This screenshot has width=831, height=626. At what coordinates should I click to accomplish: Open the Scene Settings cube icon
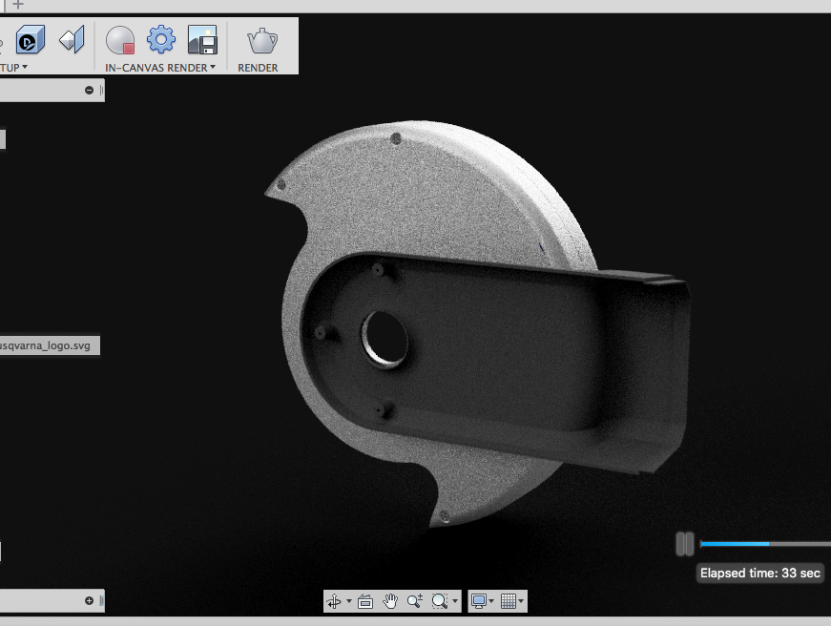click(x=31, y=40)
